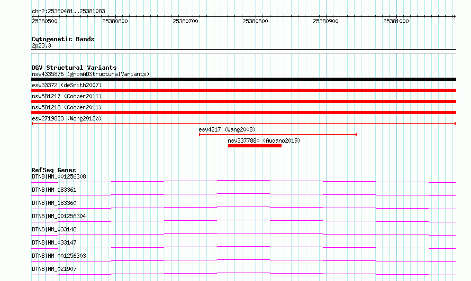The height and width of the screenshot is (281, 471).
Task: Click the red nsv581217 variant bar
Action: 243,101
